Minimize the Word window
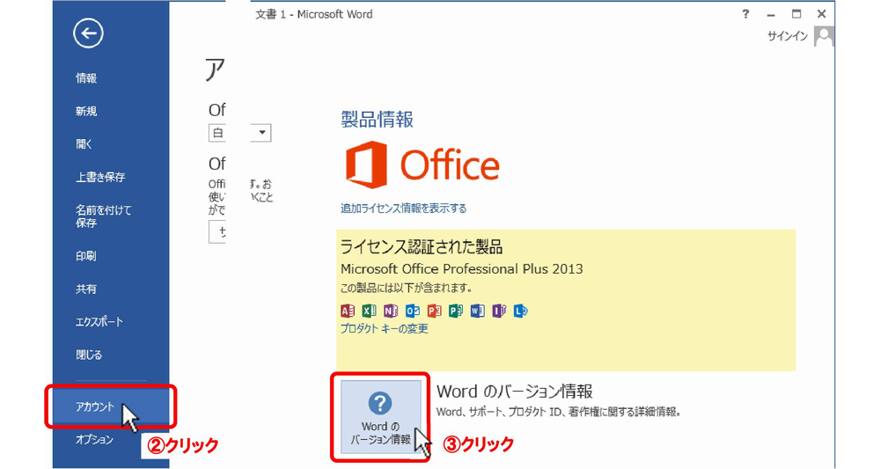 [771, 15]
